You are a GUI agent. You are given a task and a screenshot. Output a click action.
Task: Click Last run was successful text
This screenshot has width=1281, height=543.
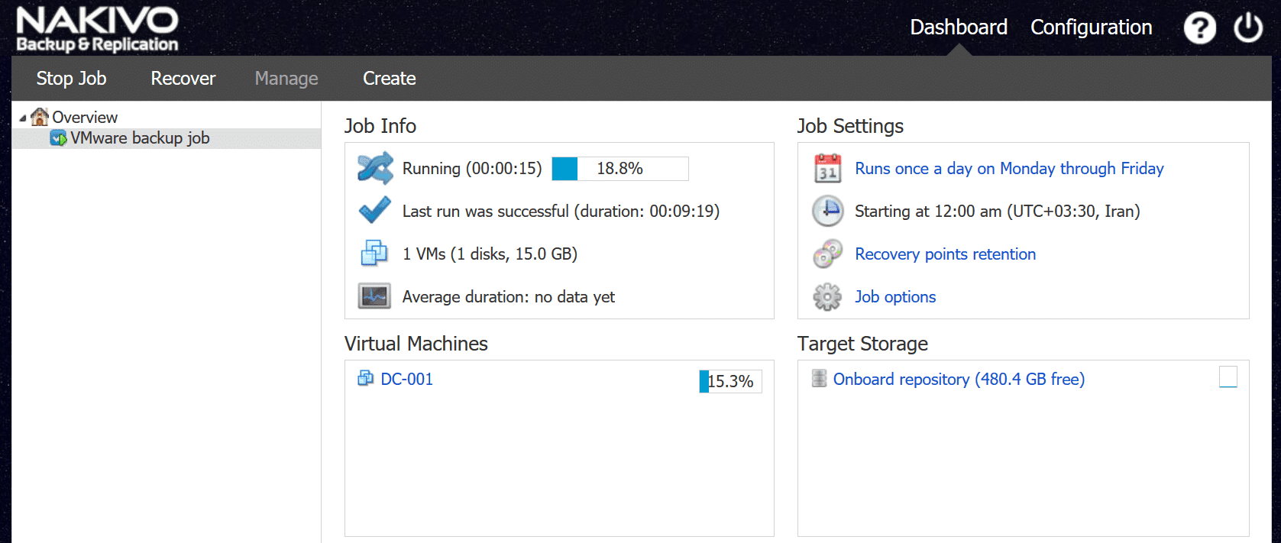(x=561, y=211)
